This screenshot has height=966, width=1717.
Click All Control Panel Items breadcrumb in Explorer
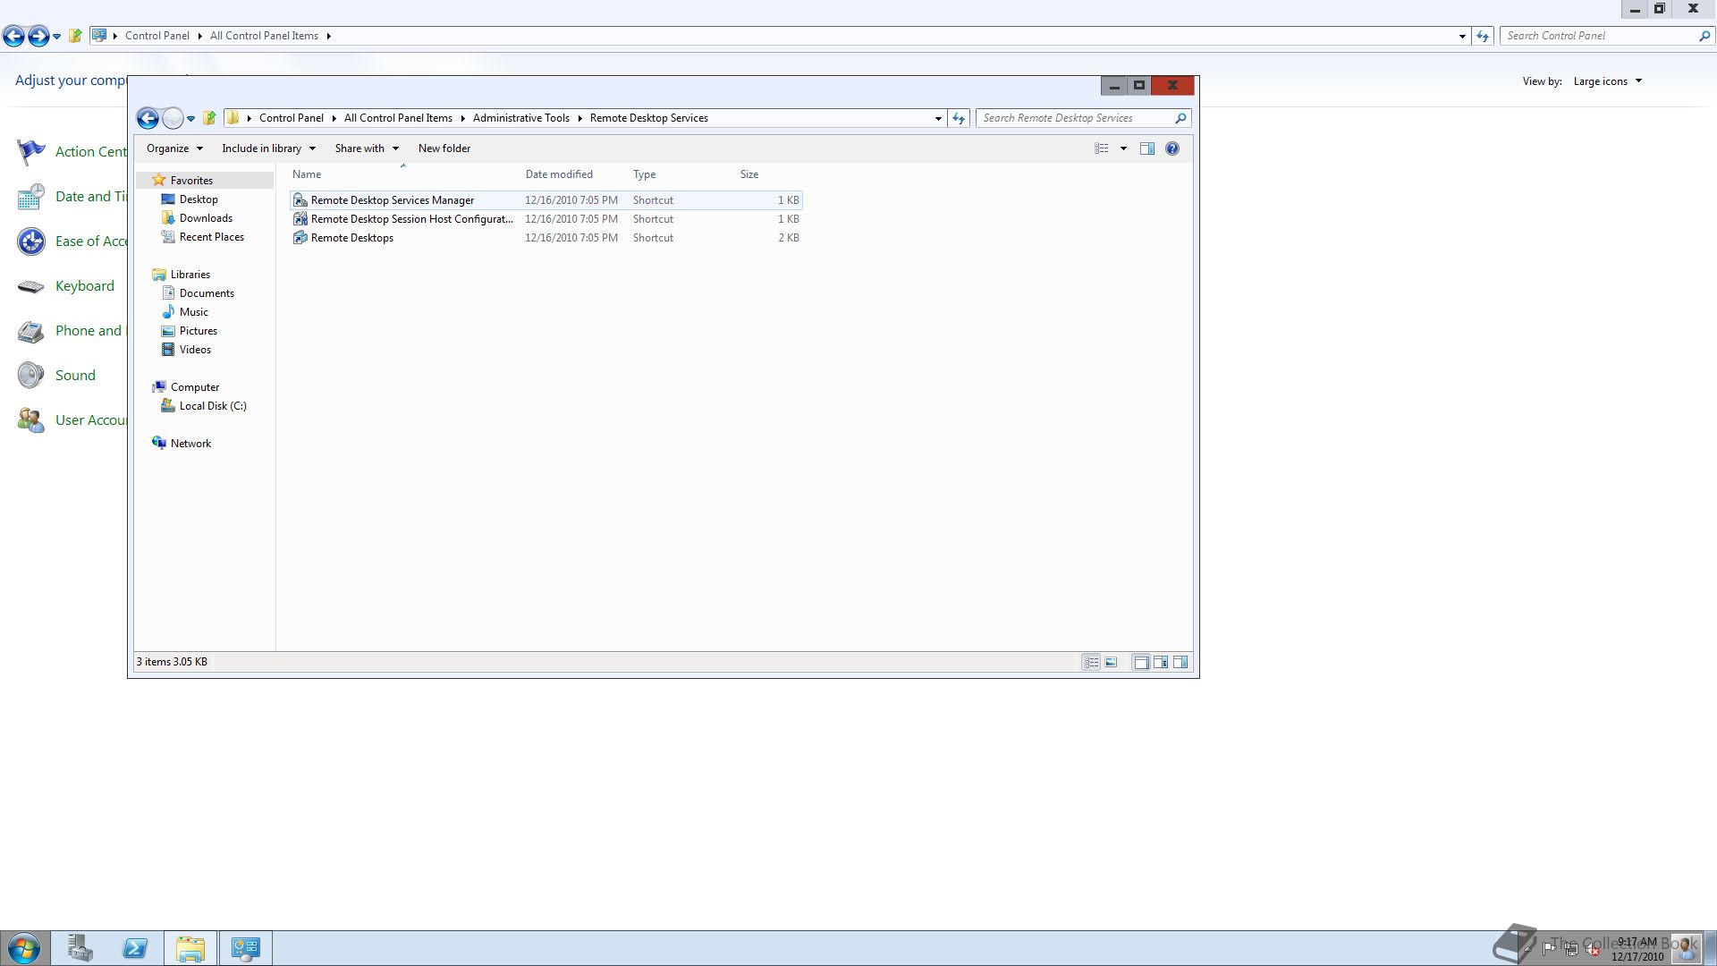point(398,118)
